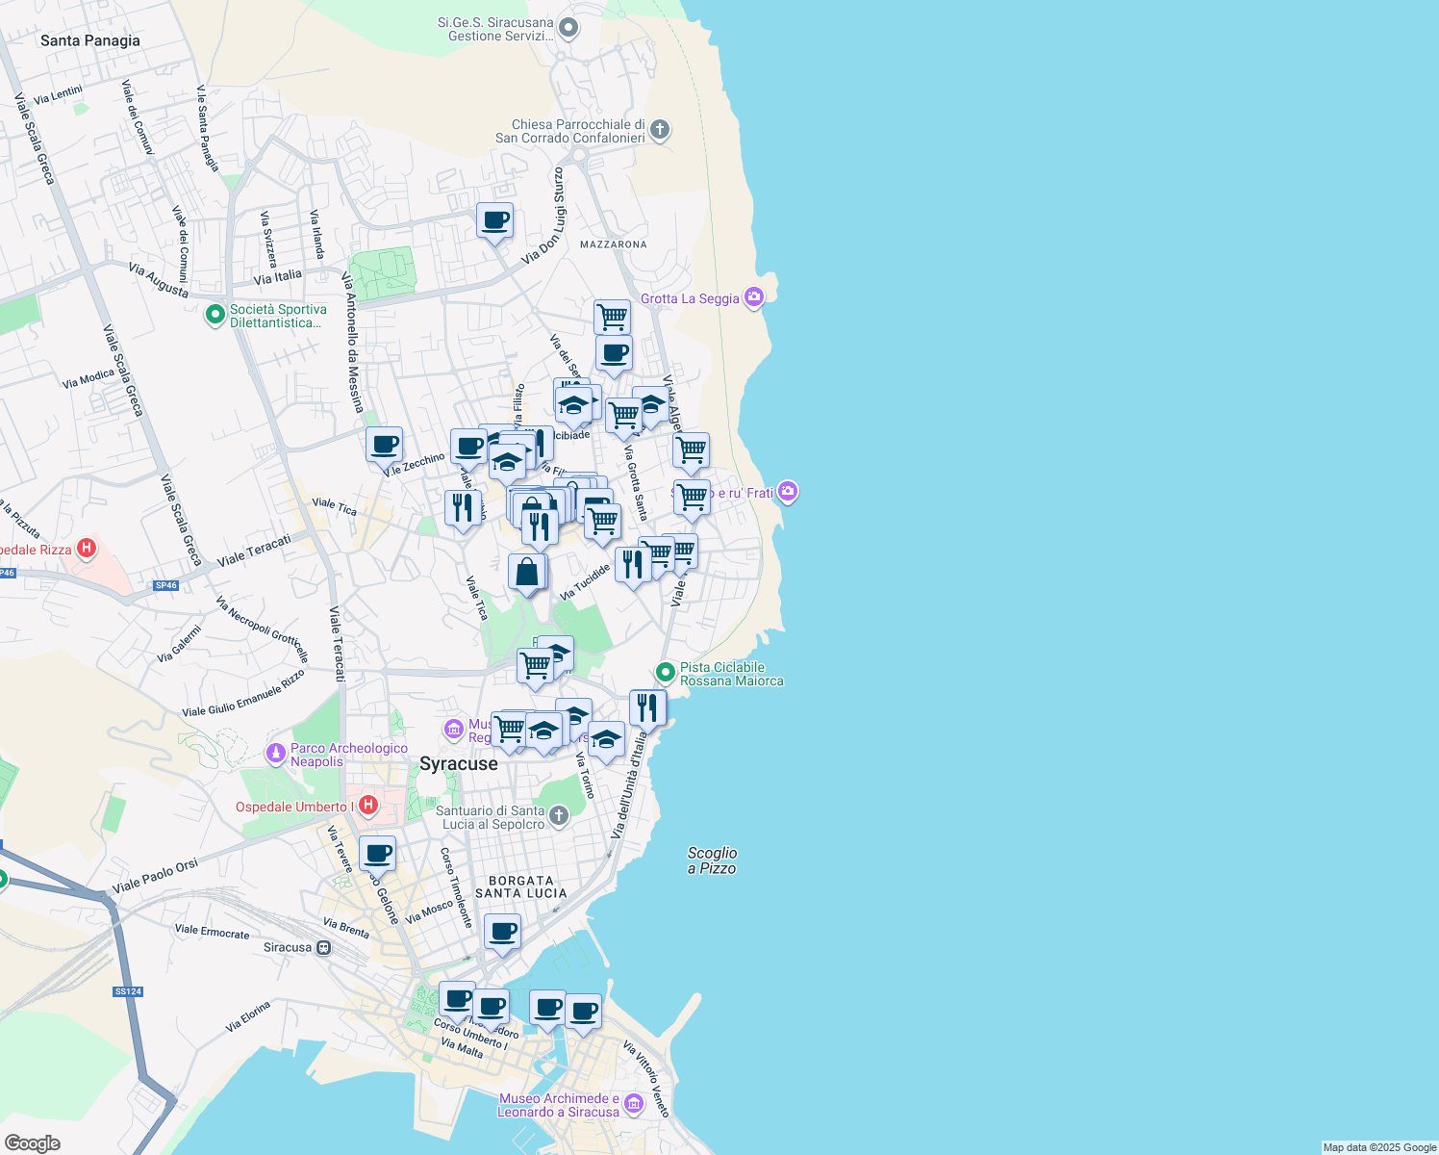Image resolution: width=1439 pixels, height=1155 pixels.
Task: Click the Società Sportiva Dilettantistica green pin
Action: [x=215, y=315]
